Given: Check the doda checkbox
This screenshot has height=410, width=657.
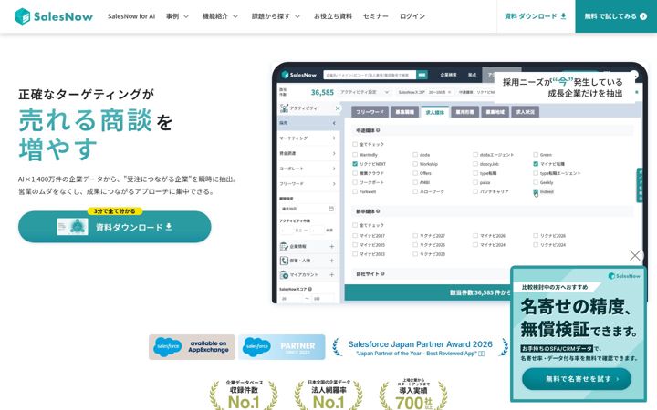Looking at the screenshot, I should [415, 155].
